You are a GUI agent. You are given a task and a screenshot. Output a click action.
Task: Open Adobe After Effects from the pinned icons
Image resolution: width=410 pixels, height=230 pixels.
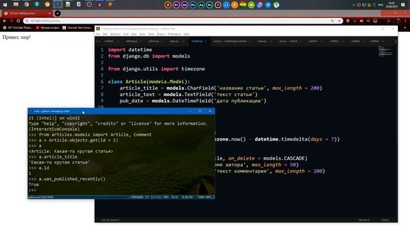184,4
